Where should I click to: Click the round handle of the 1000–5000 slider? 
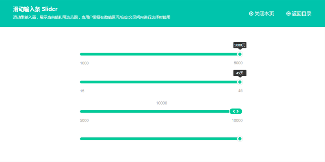pyautogui.click(x=240, y=54)
